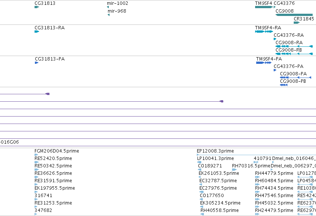Open the CG31813-RA transcript label

point(50,28)
